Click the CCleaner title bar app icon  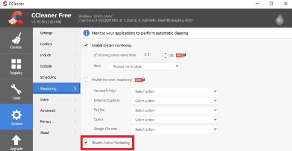click(5, 3)
